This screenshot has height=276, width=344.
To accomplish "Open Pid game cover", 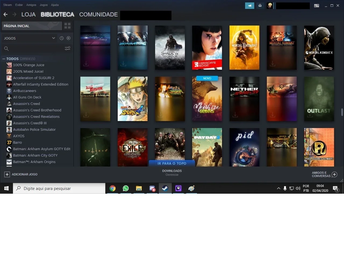I will (244, 147).
